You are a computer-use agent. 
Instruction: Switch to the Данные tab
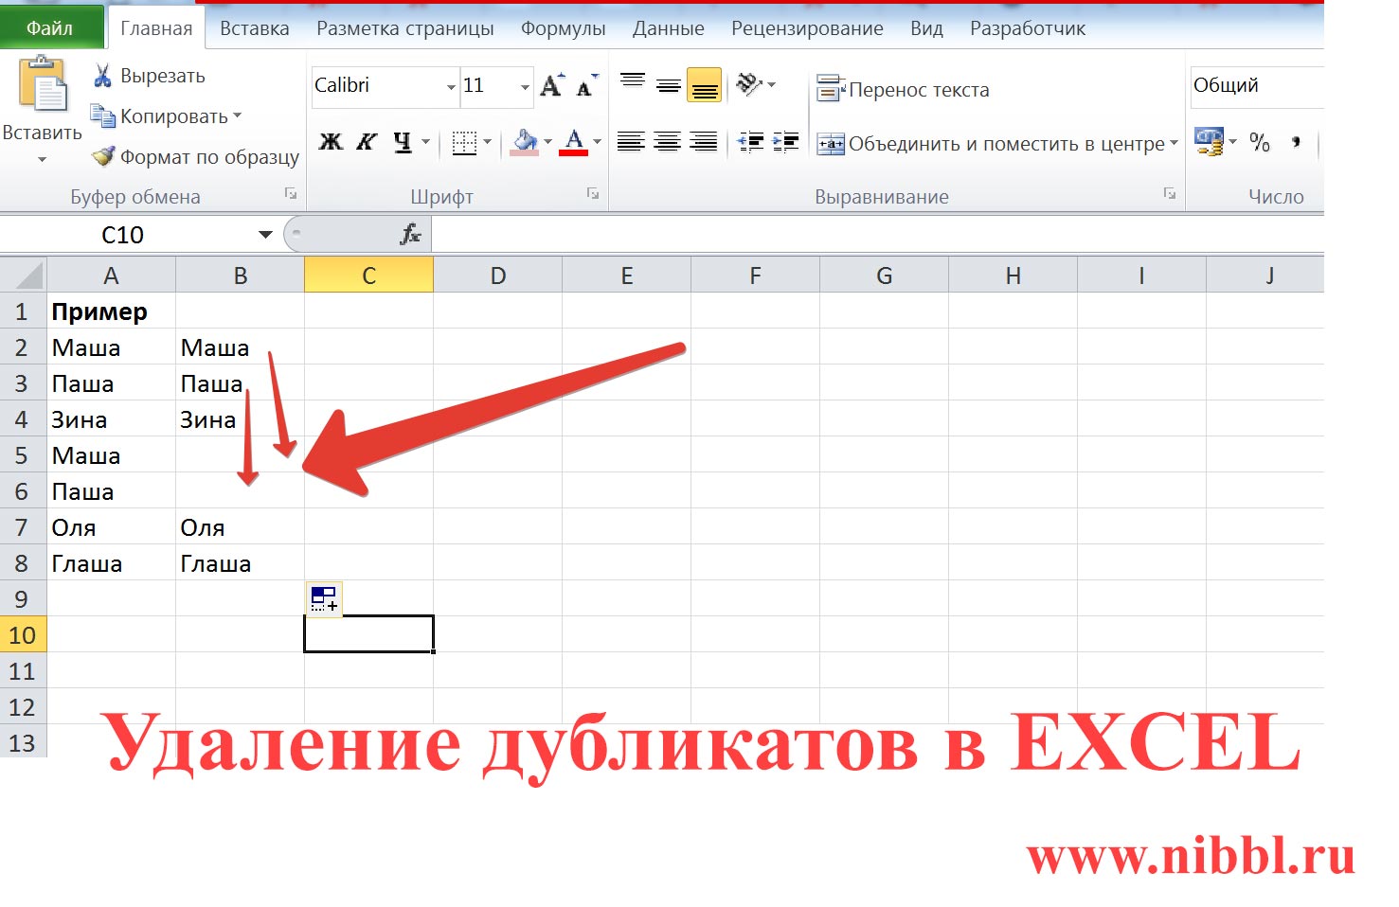tap(669, 28)
